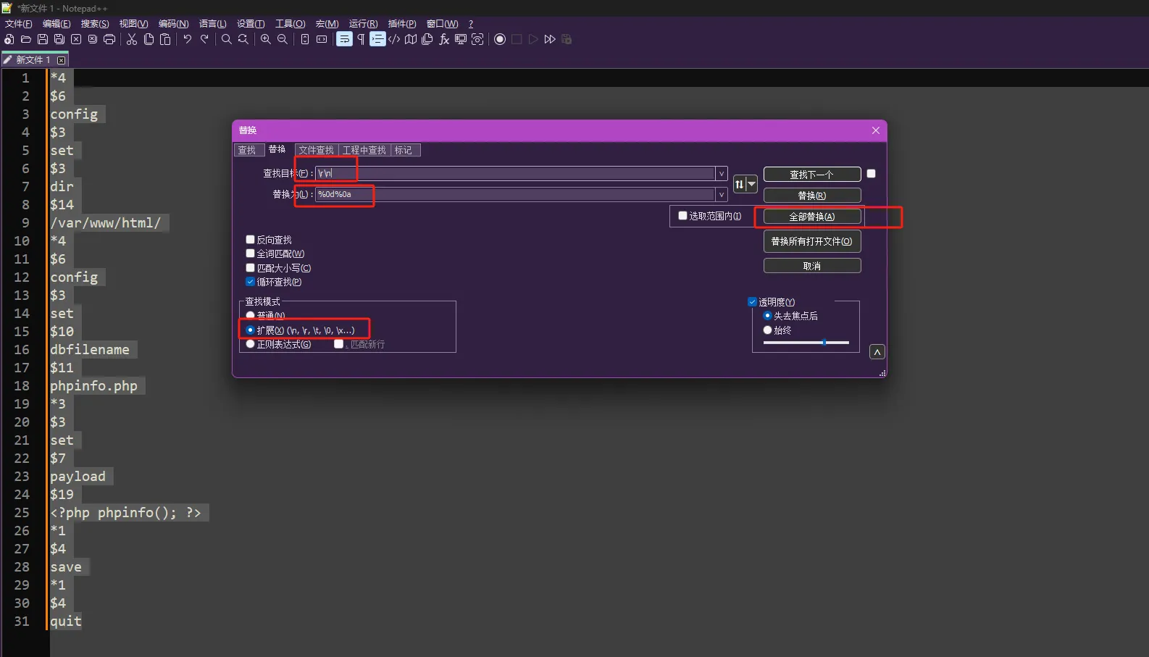1149x657 pixels.
Task: Undo the last edit via the toolbar
Action: pos(188,39)
